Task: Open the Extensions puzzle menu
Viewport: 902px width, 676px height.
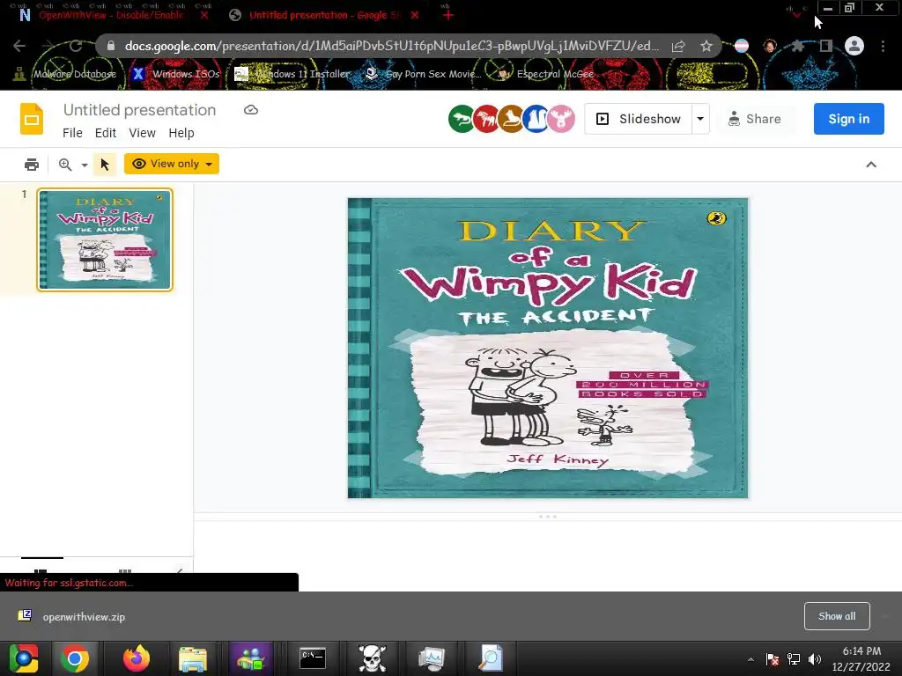Action: coord(797,46)
